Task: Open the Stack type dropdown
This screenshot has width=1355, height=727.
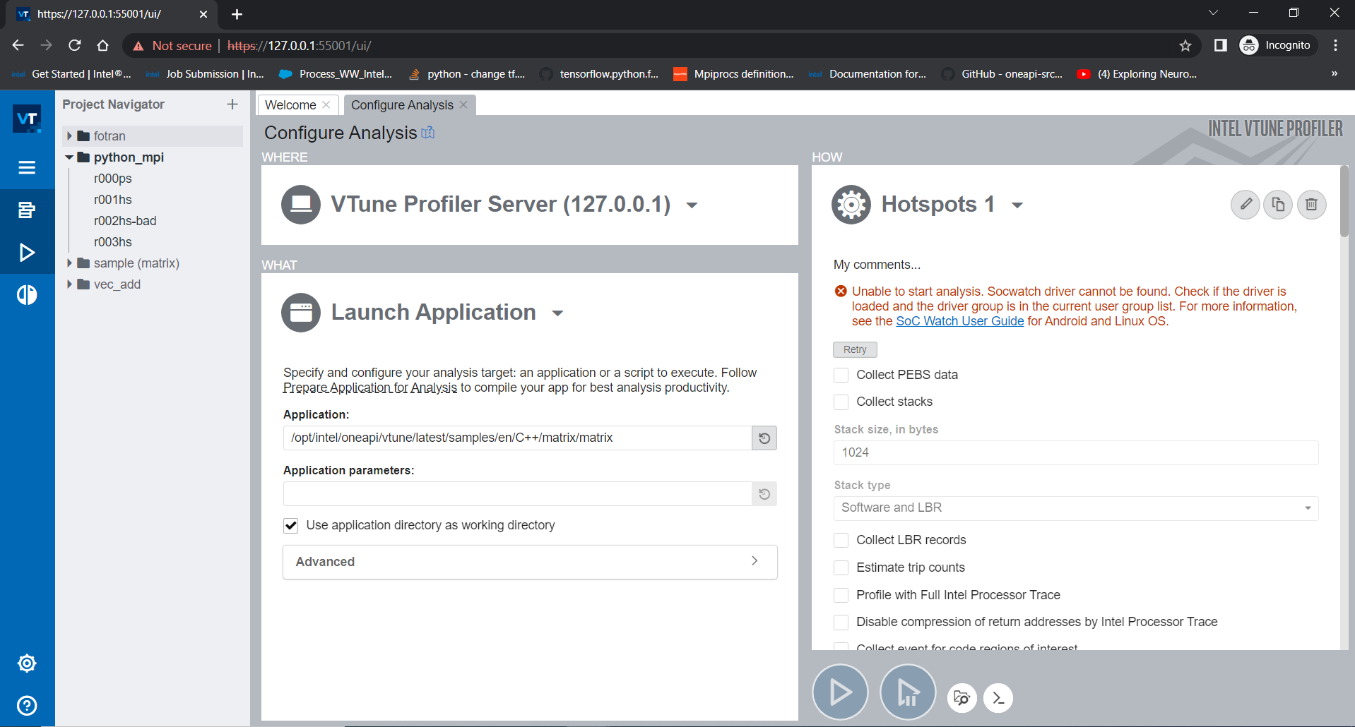Action: click(1075, 508)
